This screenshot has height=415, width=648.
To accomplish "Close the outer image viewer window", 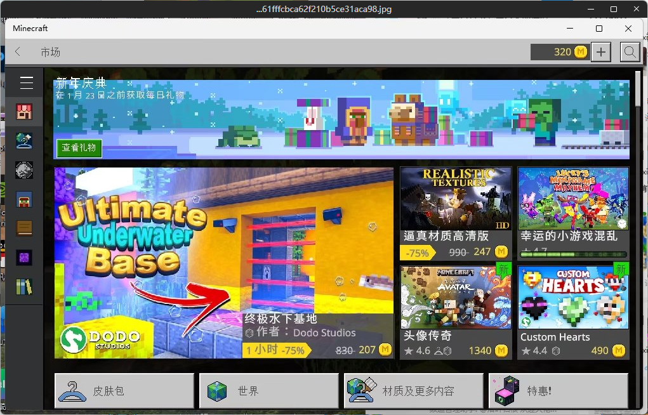I will (637, 9).
